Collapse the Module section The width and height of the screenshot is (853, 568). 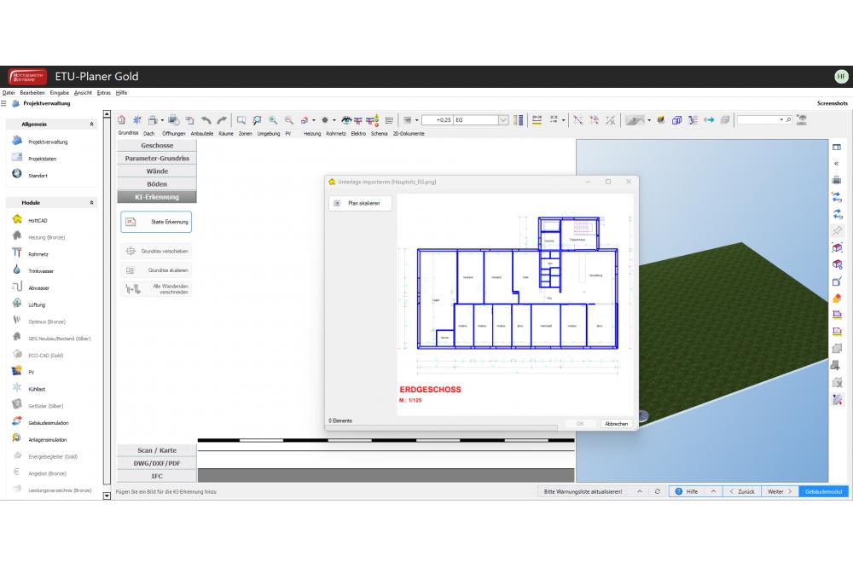click(x=91, y=202)
